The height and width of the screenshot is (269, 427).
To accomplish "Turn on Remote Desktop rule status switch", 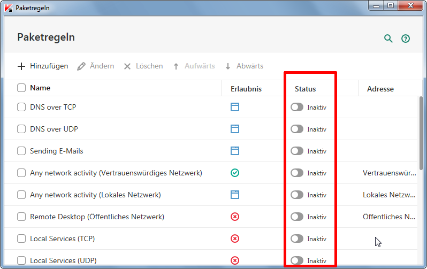I will point(297,217).
